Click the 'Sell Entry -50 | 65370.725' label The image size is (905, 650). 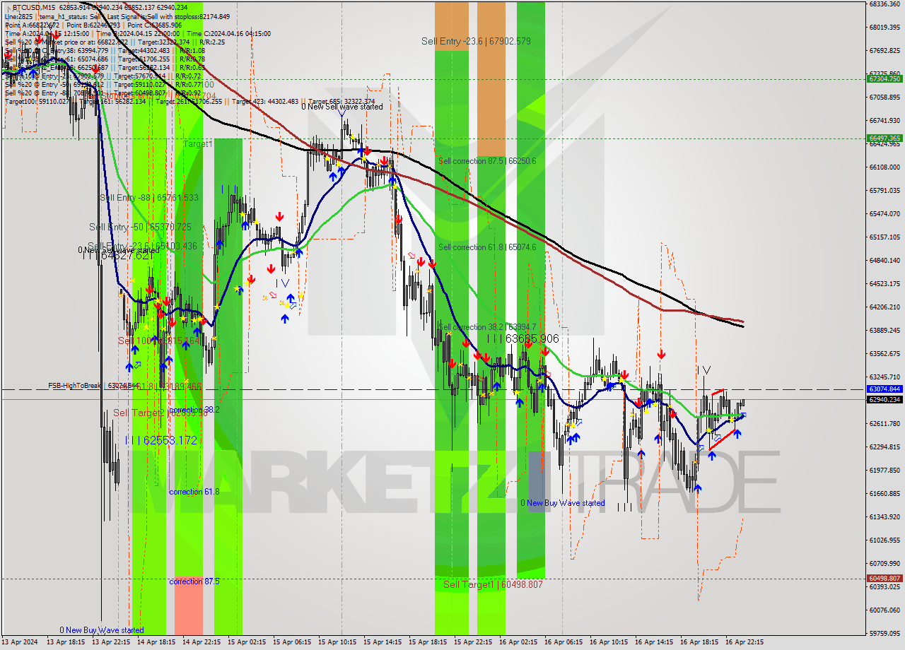140,227
